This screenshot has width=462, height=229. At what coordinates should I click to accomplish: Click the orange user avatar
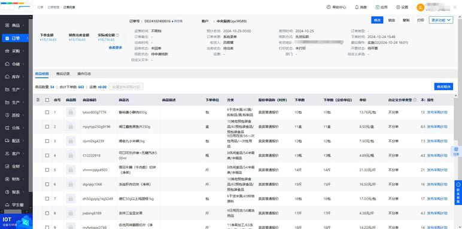(420, 7)
